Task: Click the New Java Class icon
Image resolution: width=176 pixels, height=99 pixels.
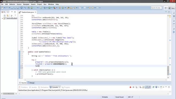Action: click(63, 8)
